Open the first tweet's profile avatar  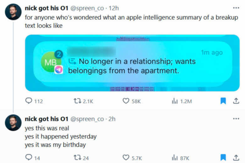pyautogui.click(x=13, y=12)
